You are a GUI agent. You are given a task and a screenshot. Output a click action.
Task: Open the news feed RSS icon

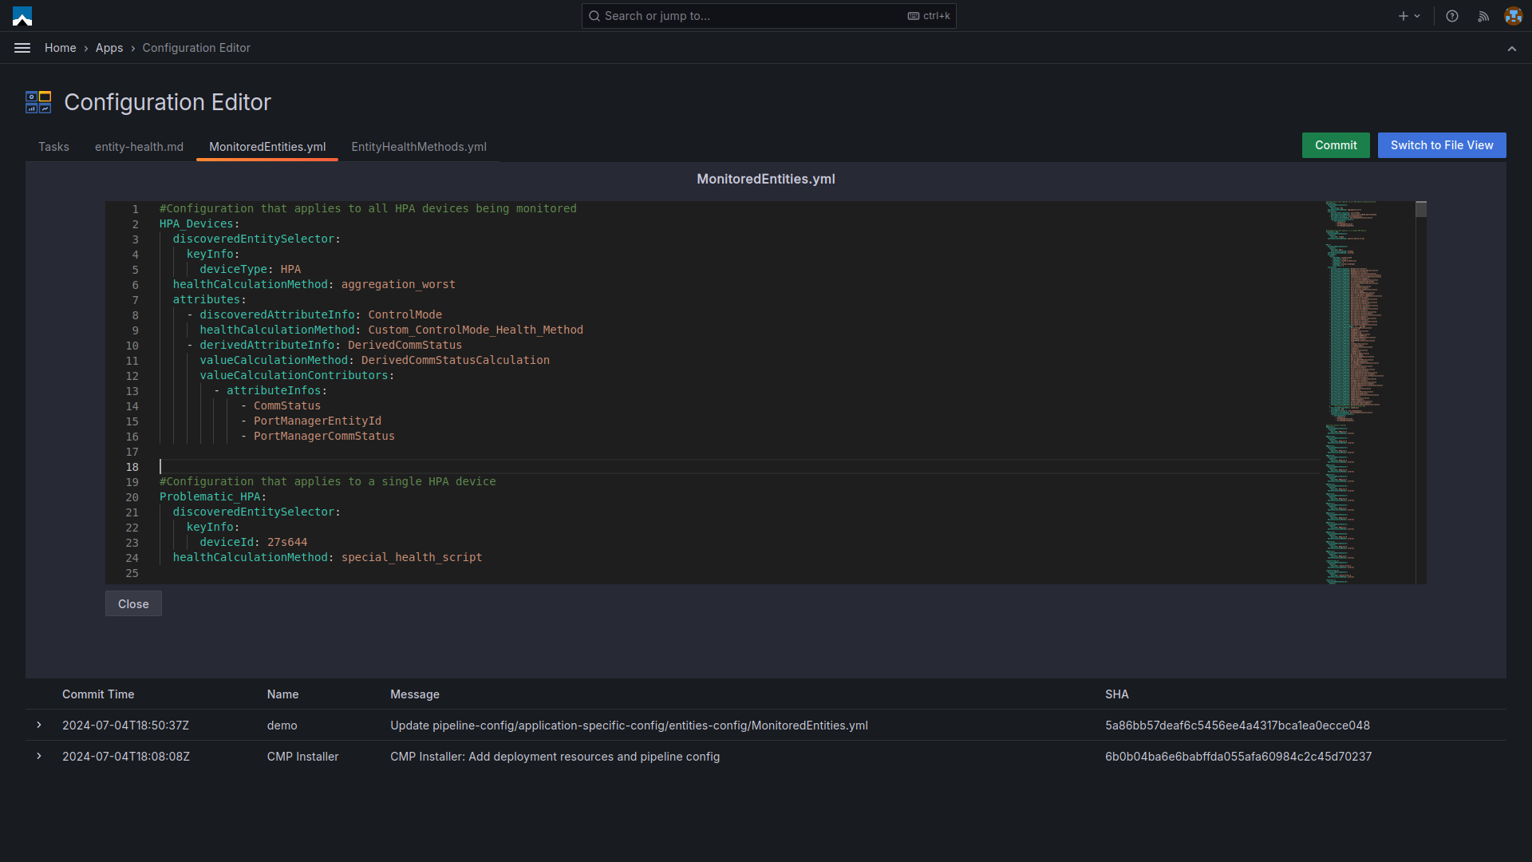pos(1483,16)
